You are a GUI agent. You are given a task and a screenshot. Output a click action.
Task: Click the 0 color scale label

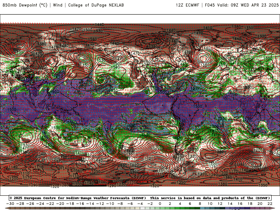coord(160,204)
